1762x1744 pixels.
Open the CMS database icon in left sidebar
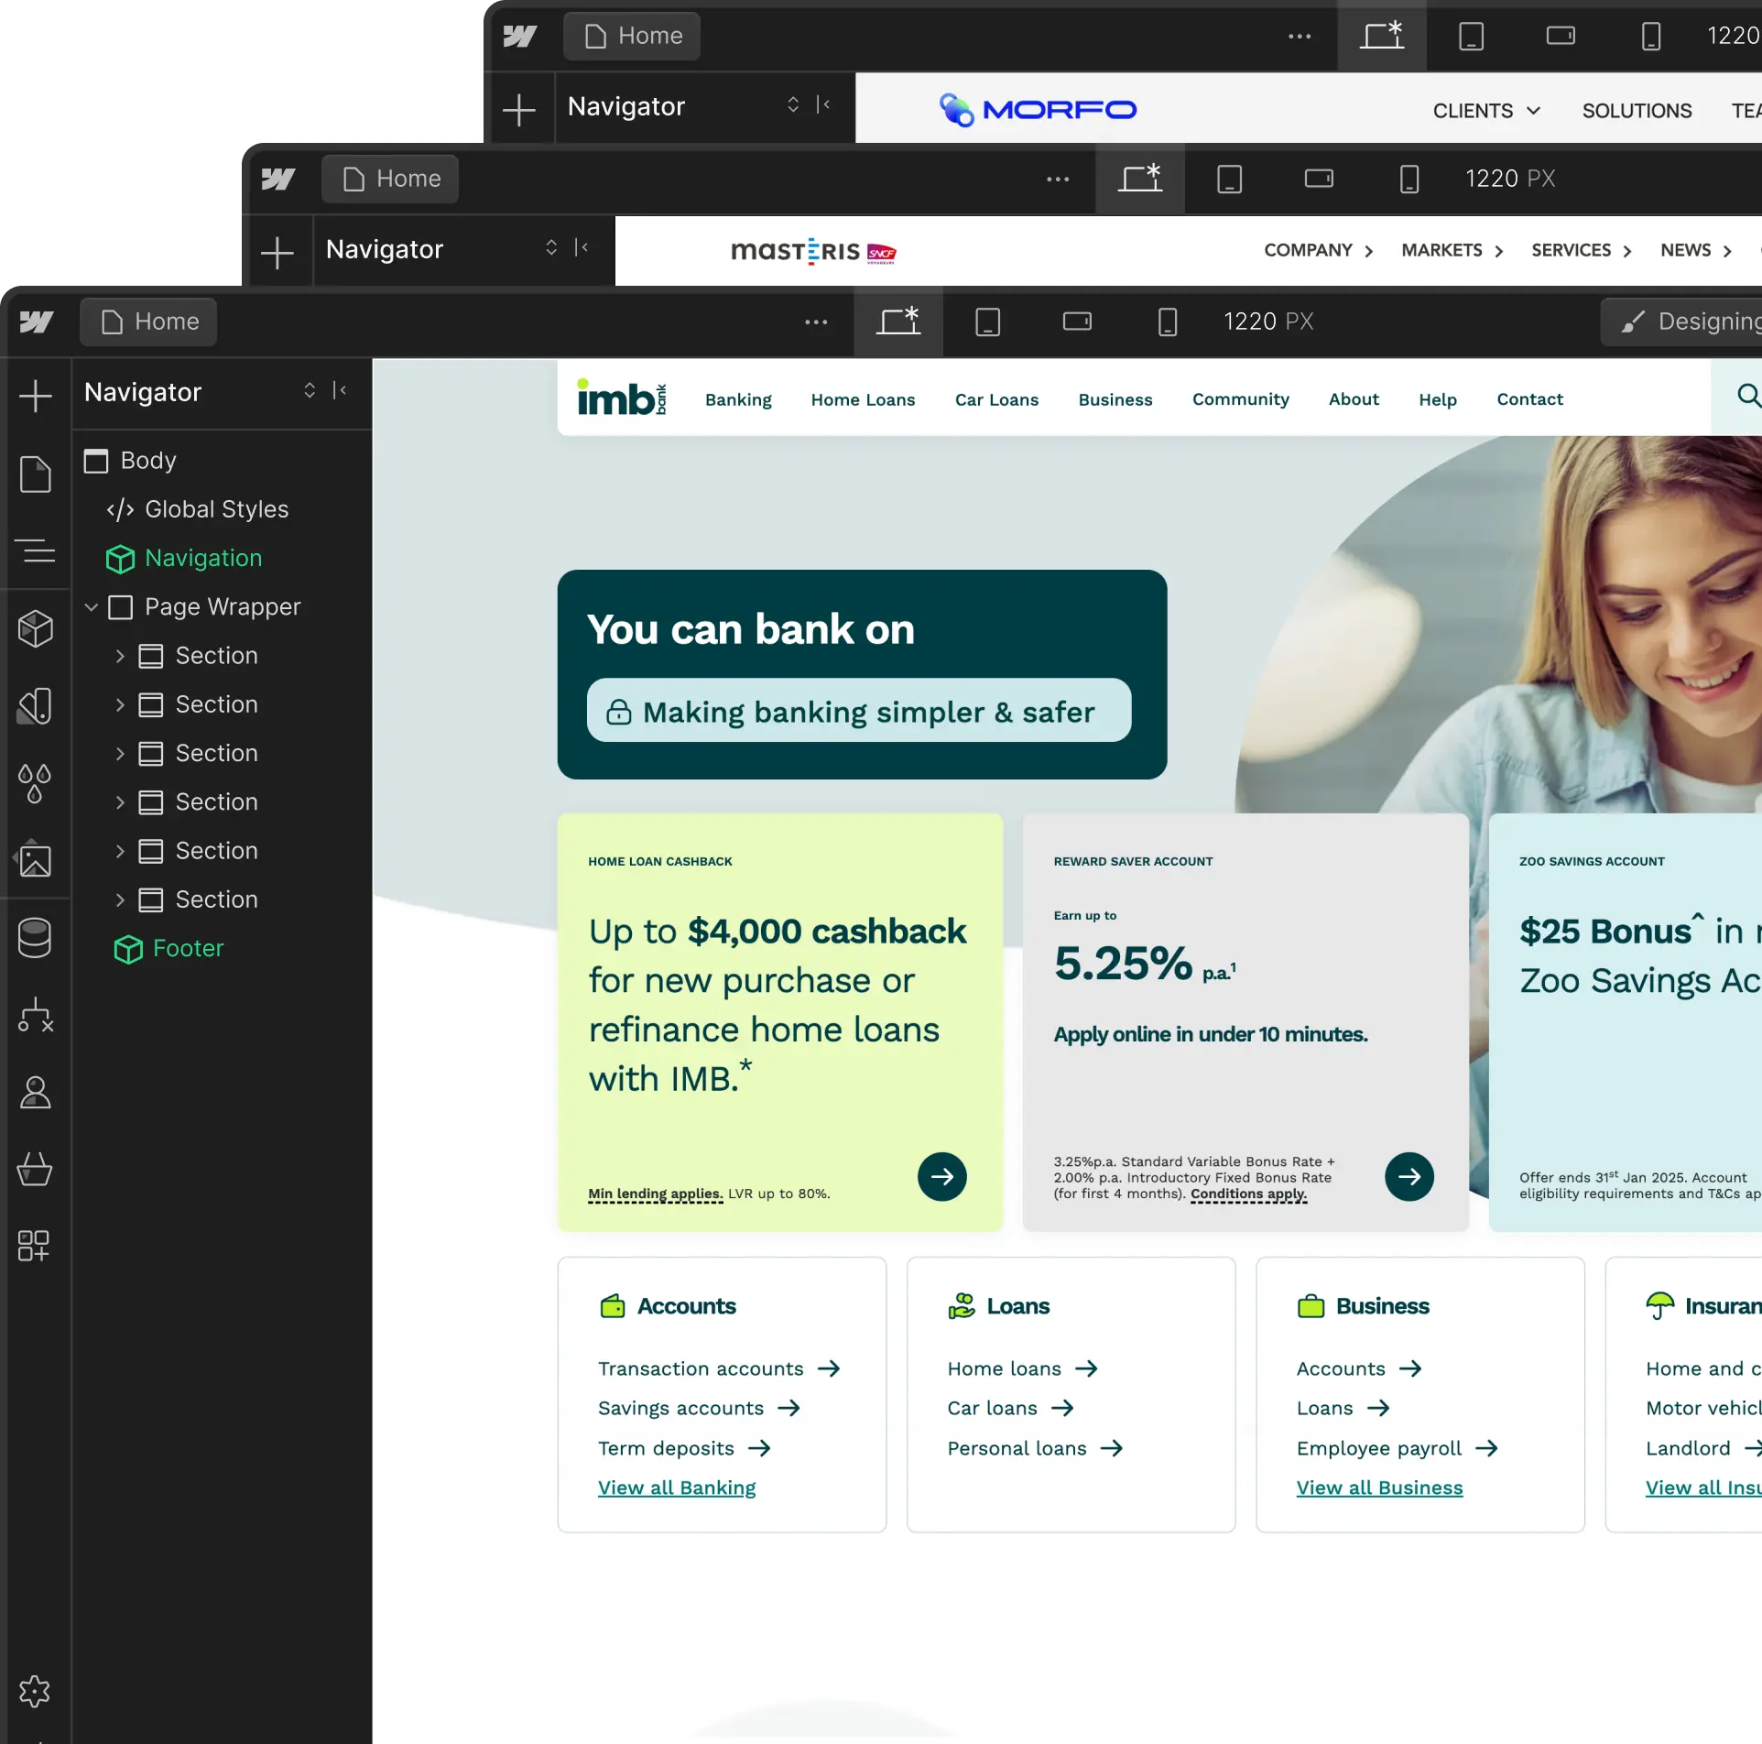tap(36, 938)
